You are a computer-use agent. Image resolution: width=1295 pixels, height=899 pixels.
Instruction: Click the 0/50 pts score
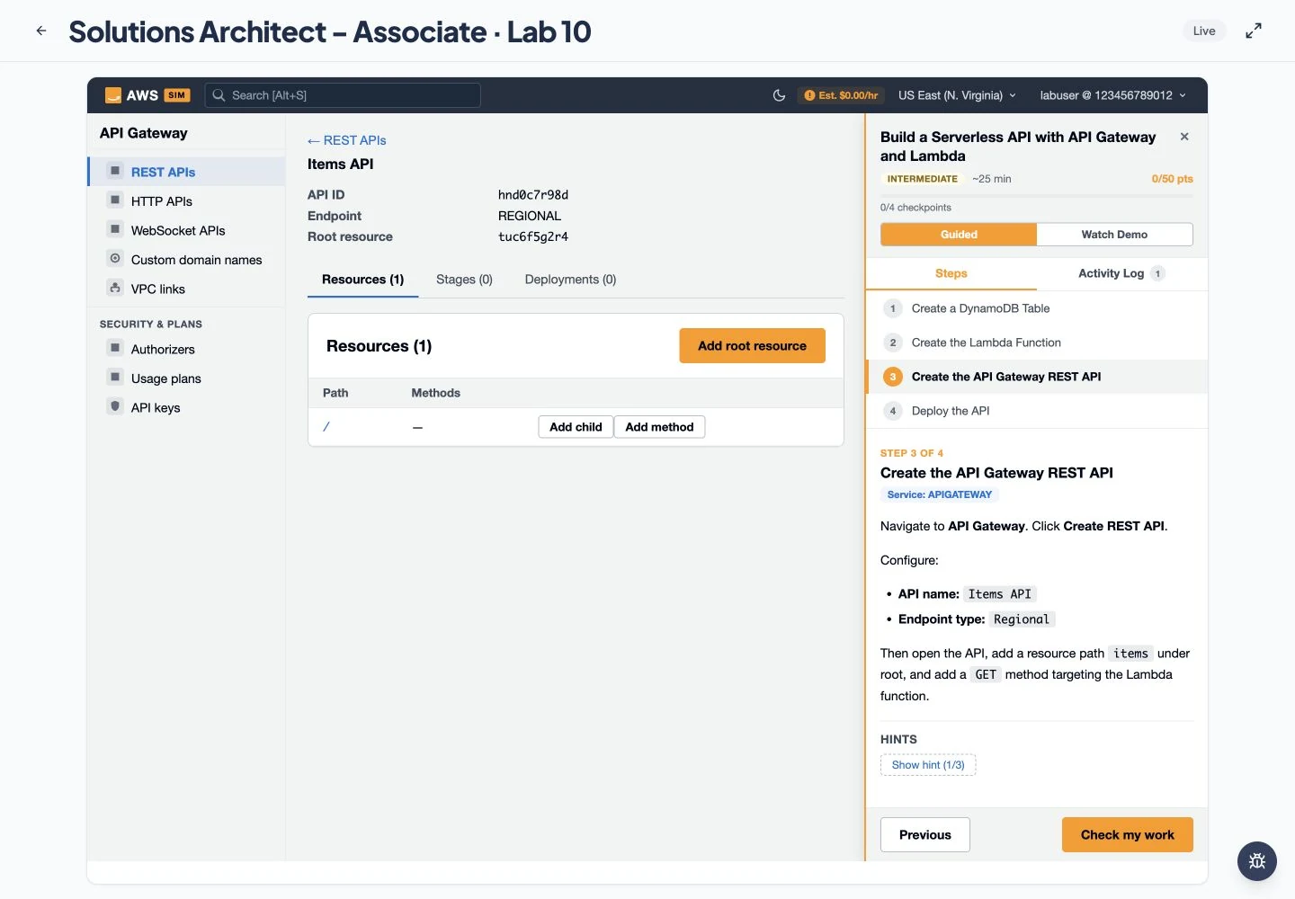[1172, 179]
